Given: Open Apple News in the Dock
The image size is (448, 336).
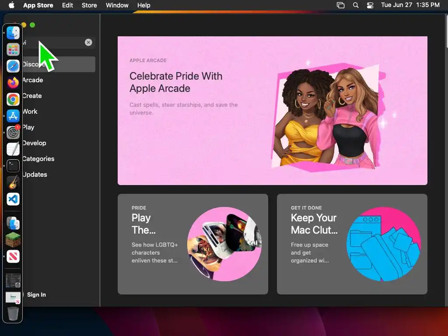Looking at the screenshot, I should click(13, 256).
